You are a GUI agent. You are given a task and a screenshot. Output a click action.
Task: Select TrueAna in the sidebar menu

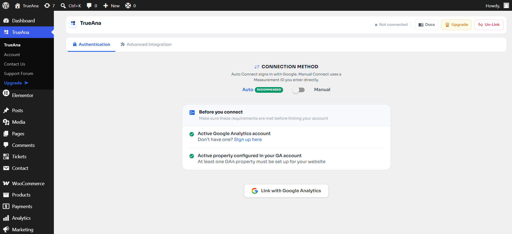(x=27, y=32)
